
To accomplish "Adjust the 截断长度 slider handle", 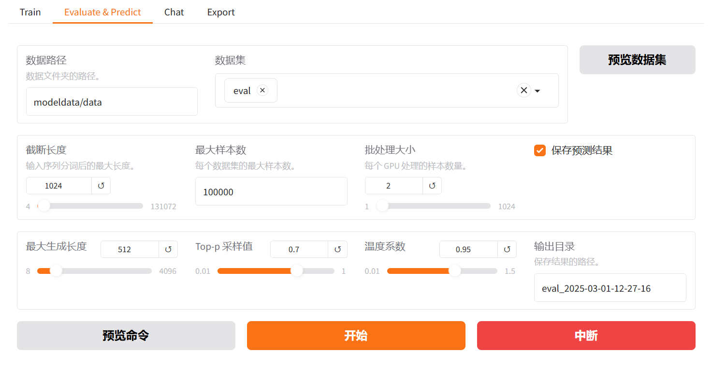I will tap(44, 206).
